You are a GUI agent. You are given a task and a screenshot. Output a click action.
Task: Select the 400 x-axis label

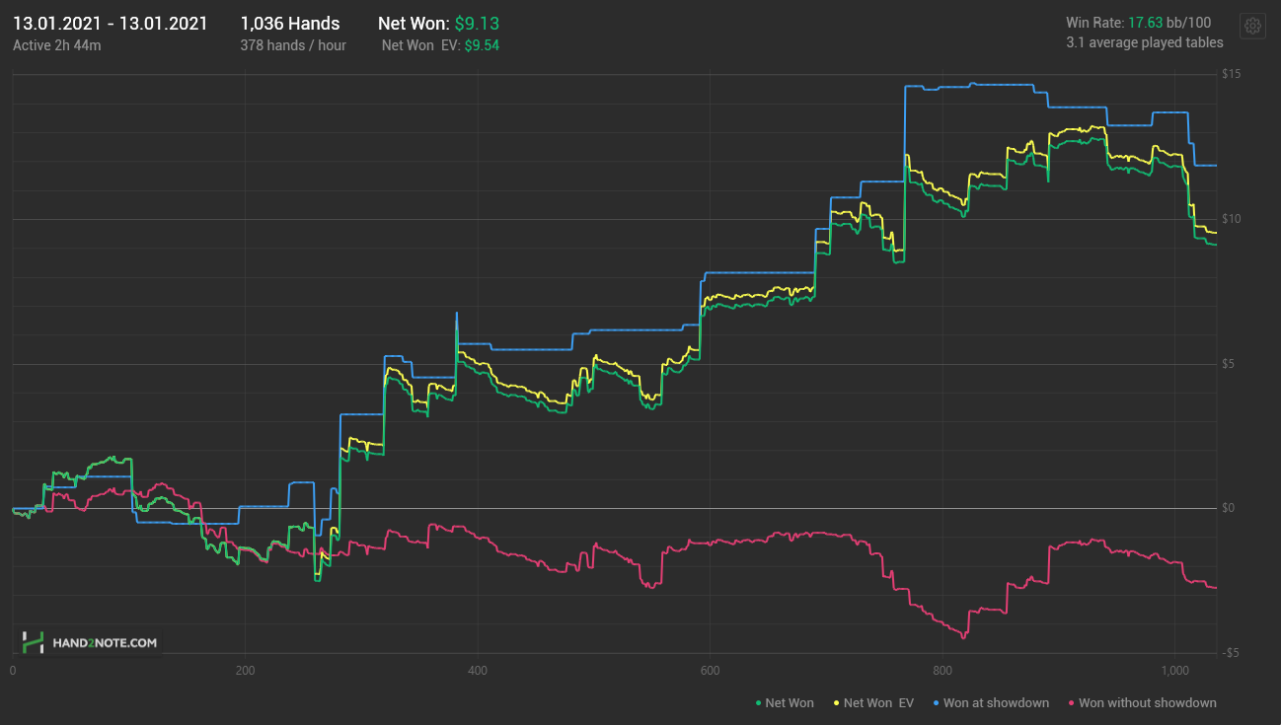[477, 671]
